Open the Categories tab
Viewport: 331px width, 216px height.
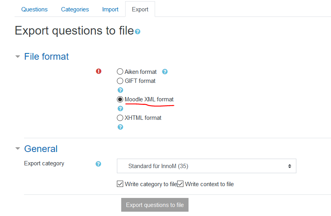click(x=75, y=9)
